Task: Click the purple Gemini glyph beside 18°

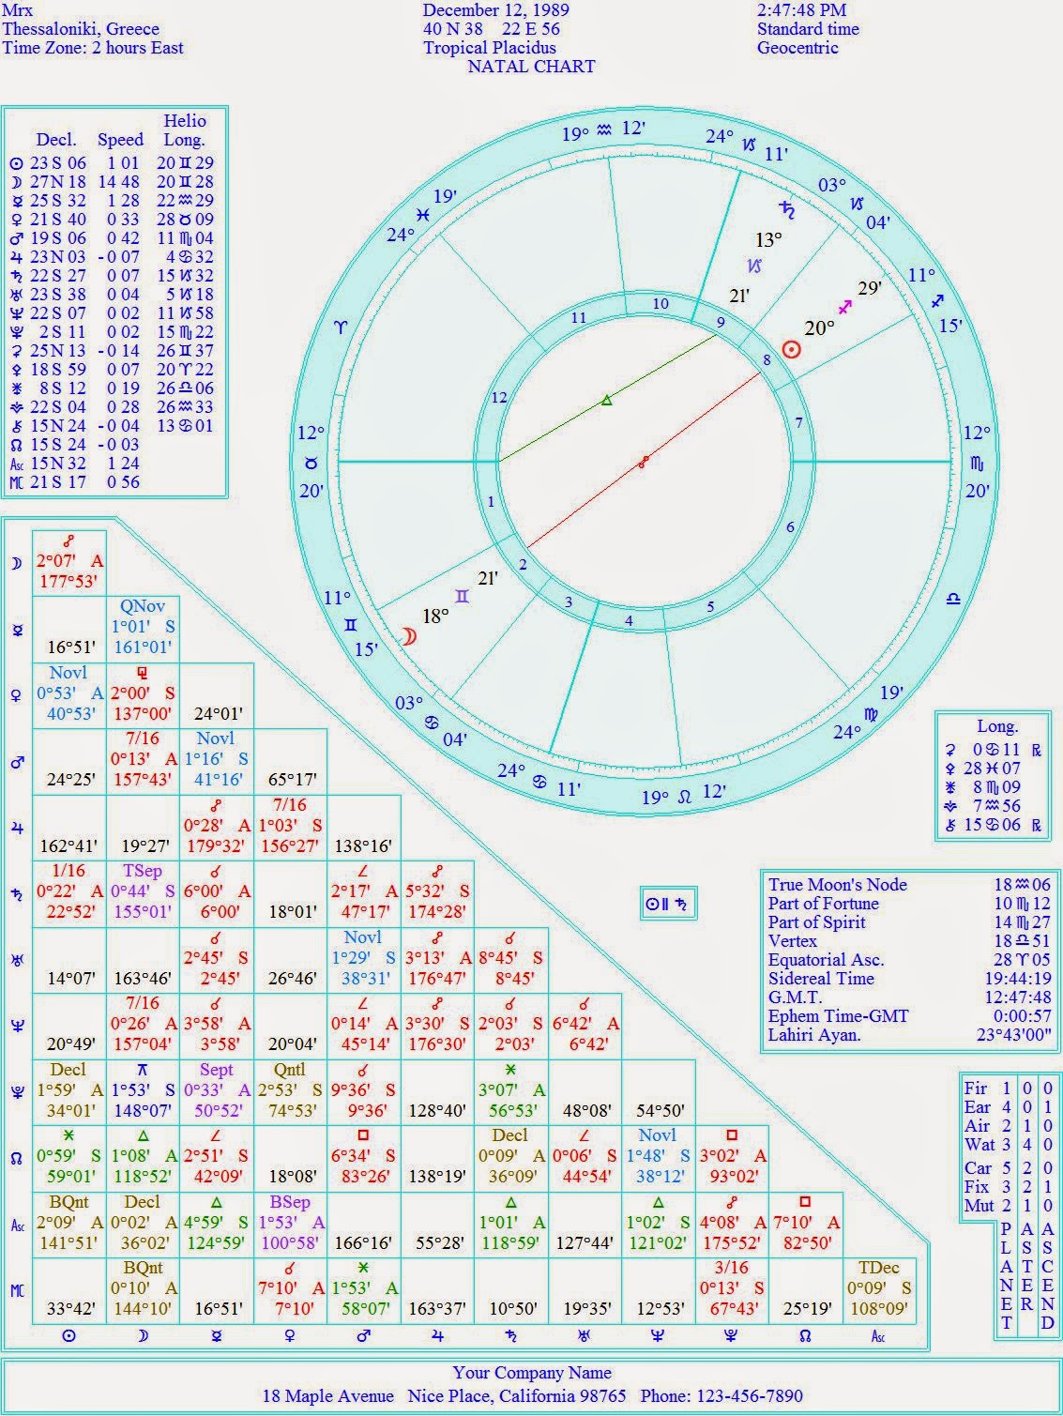Action: [x=463, y=596]
